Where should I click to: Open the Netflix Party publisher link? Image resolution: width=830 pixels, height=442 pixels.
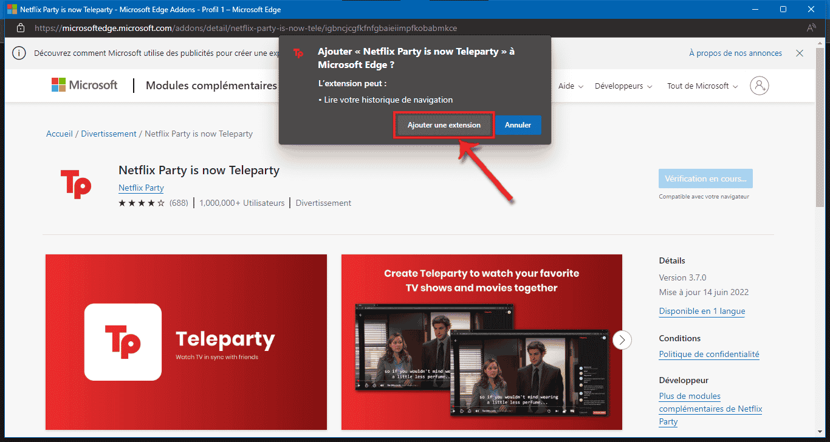(x=141, y=188)
